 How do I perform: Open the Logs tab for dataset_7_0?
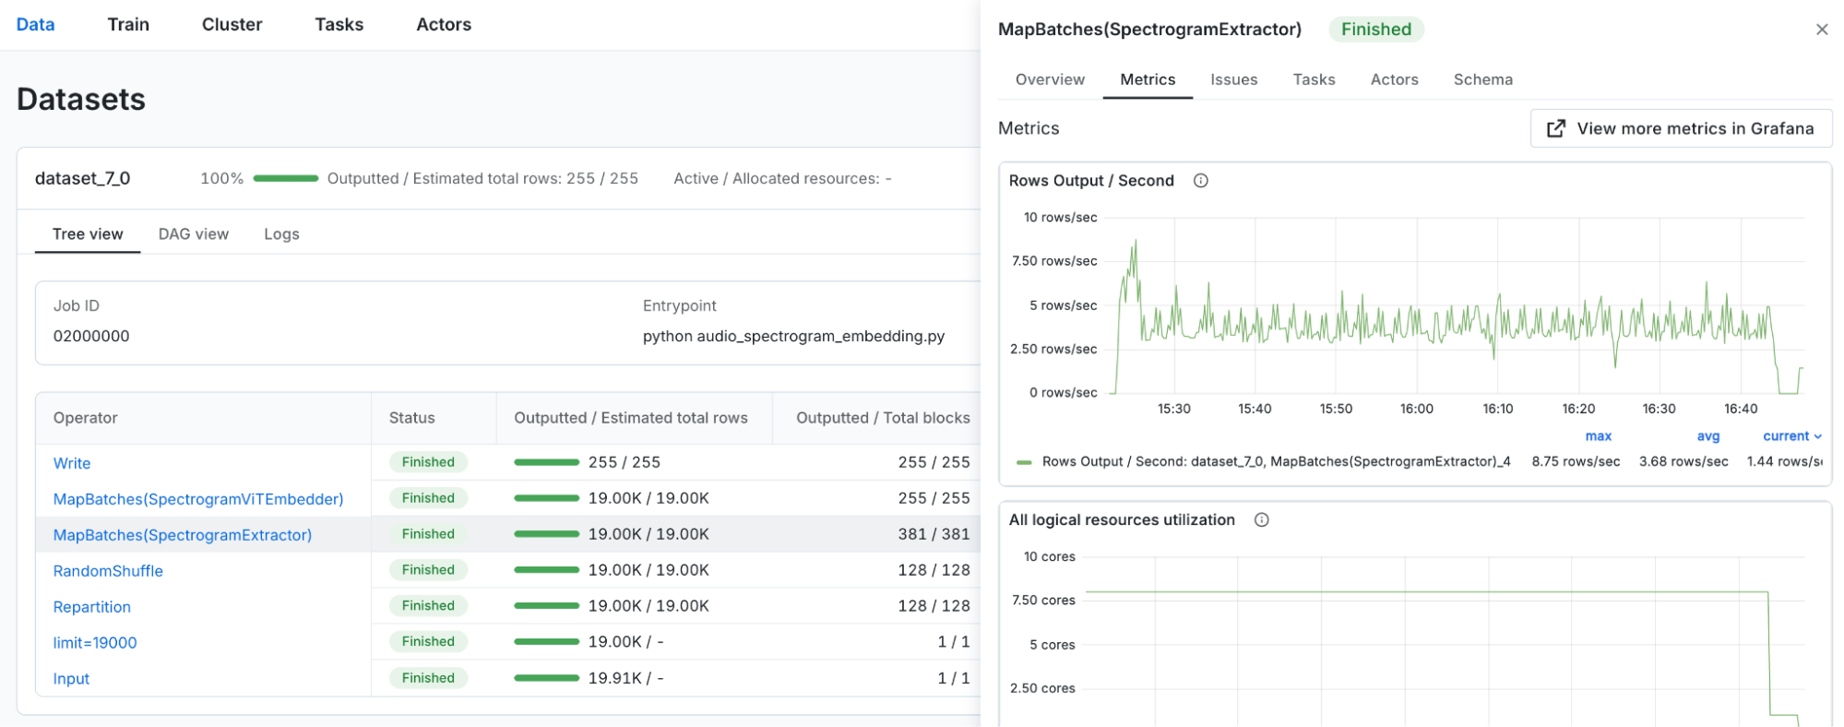(281, 234)
